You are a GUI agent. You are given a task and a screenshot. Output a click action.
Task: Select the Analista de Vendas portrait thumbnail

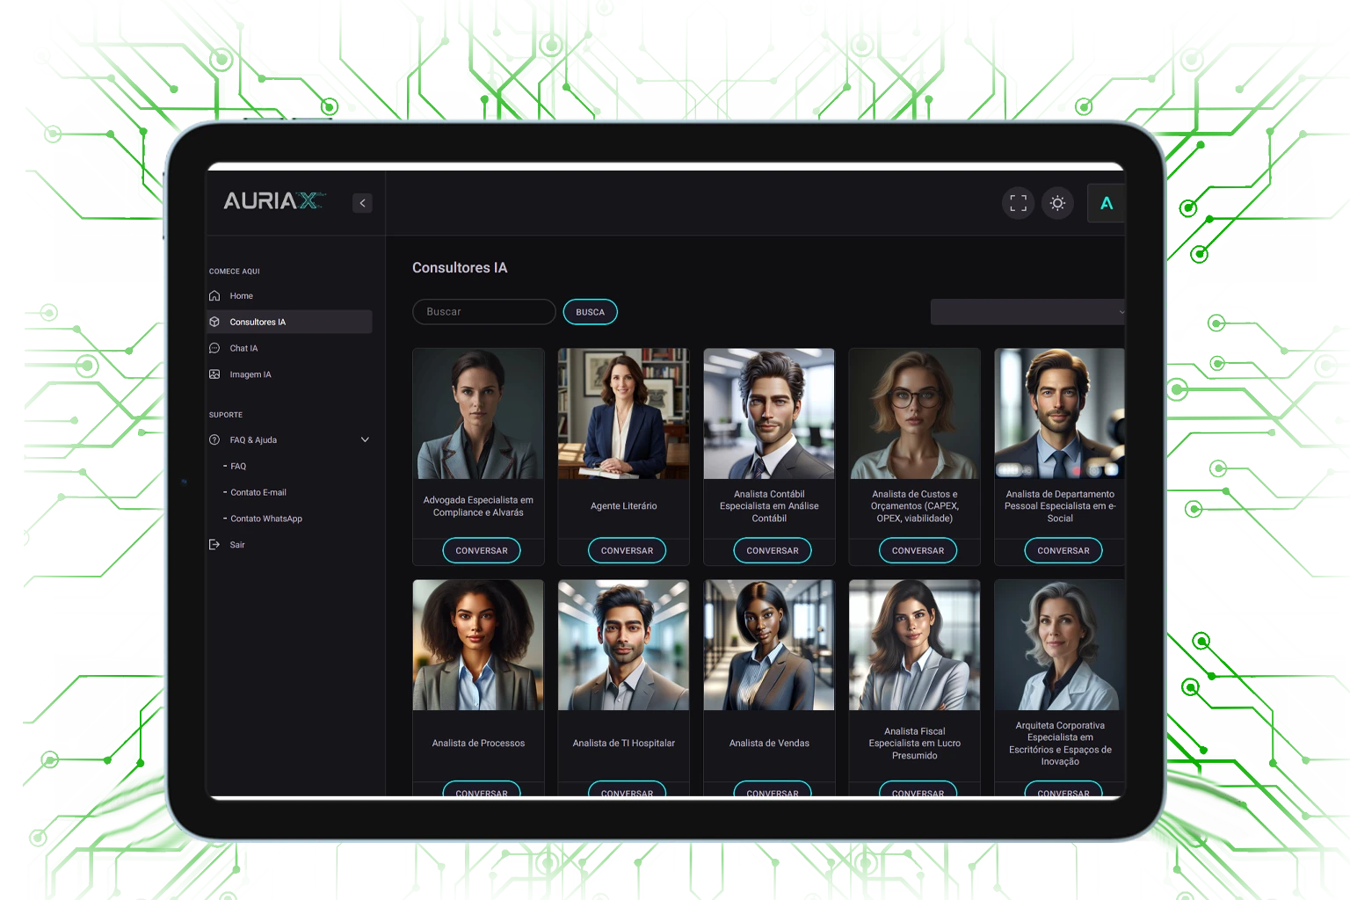click(769, 645)
